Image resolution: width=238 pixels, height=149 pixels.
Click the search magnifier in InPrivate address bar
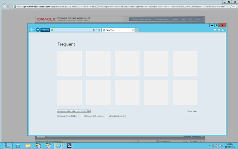click(94, 30)
